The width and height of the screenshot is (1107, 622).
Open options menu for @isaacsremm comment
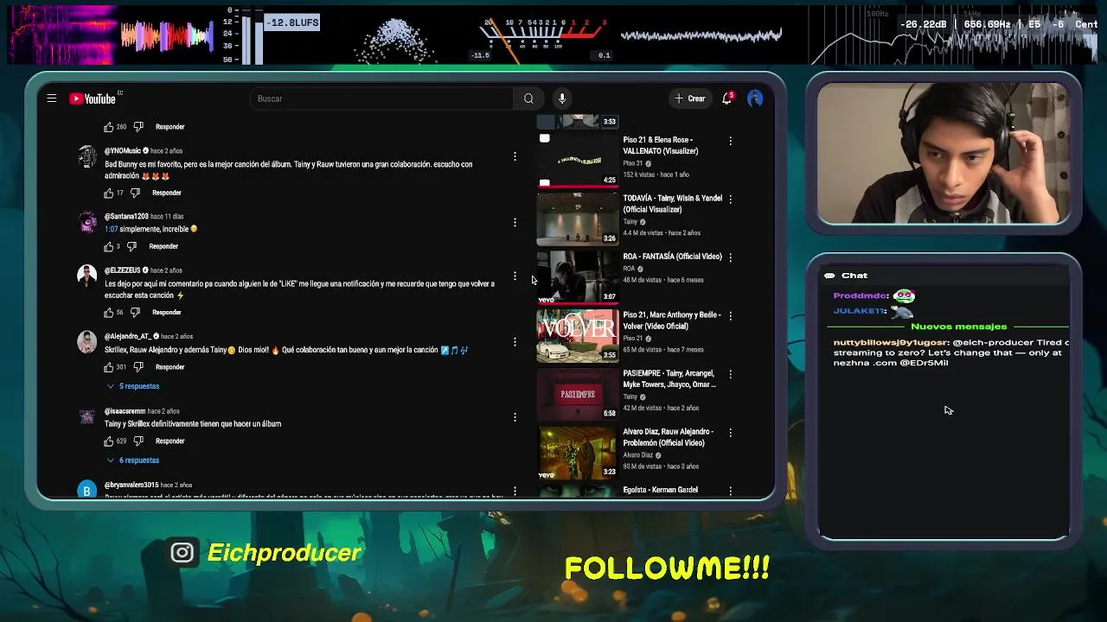515,416
